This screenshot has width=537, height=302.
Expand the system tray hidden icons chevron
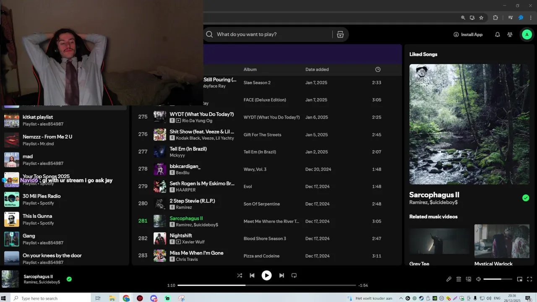coord(401,298)
